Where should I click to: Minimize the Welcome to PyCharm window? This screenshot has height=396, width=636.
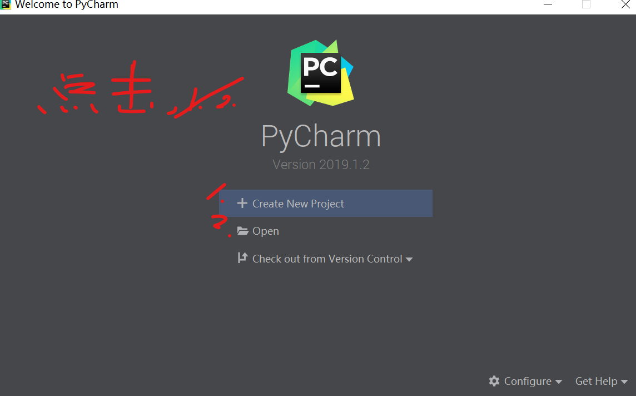pos(548,4)
